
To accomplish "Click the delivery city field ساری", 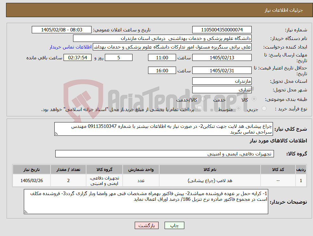I will (222, 90).
